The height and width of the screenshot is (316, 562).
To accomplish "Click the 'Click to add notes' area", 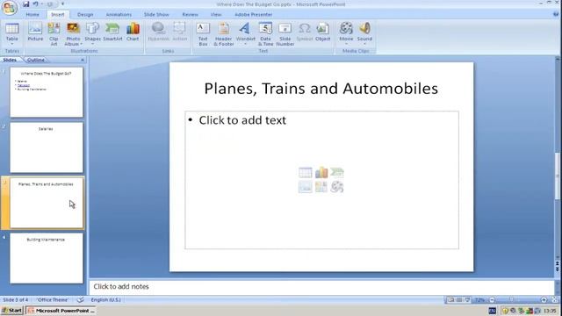I will [x=321, y=287].
